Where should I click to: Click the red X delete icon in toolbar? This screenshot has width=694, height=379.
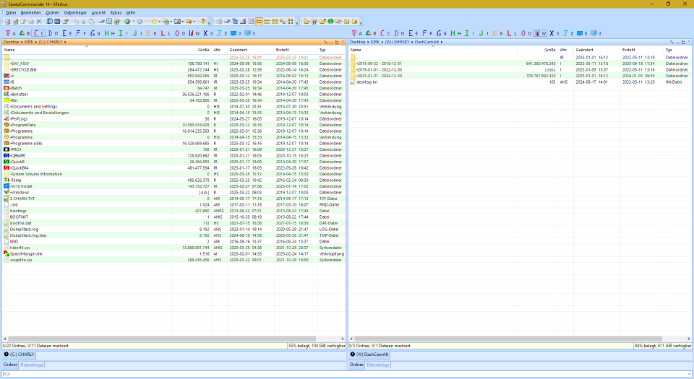coord(39,21)
